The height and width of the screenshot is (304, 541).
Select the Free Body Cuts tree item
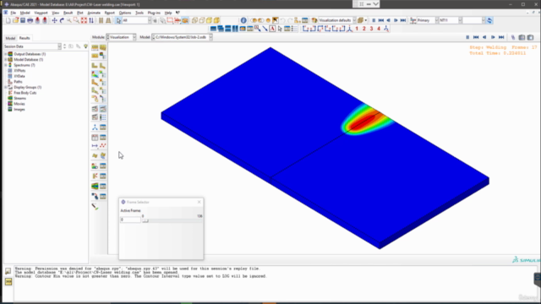(x=25, y=93)
